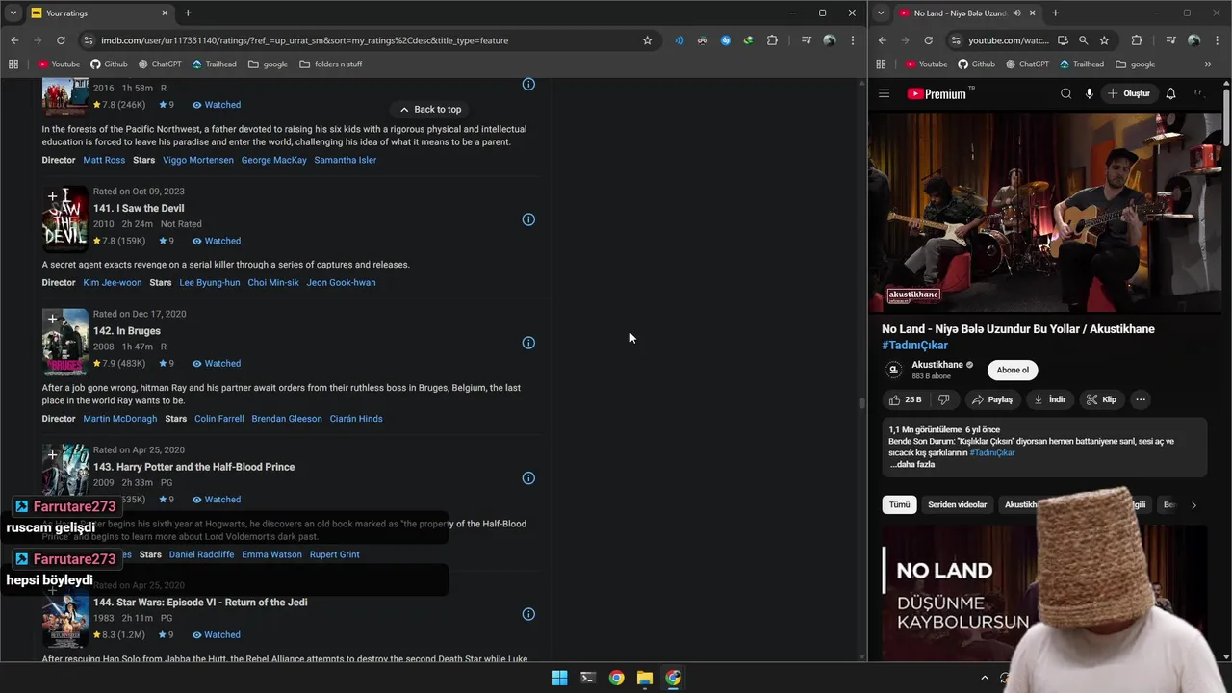Open director Kim Jee-woon's page

pyautogui.click(x=113, y=282)
